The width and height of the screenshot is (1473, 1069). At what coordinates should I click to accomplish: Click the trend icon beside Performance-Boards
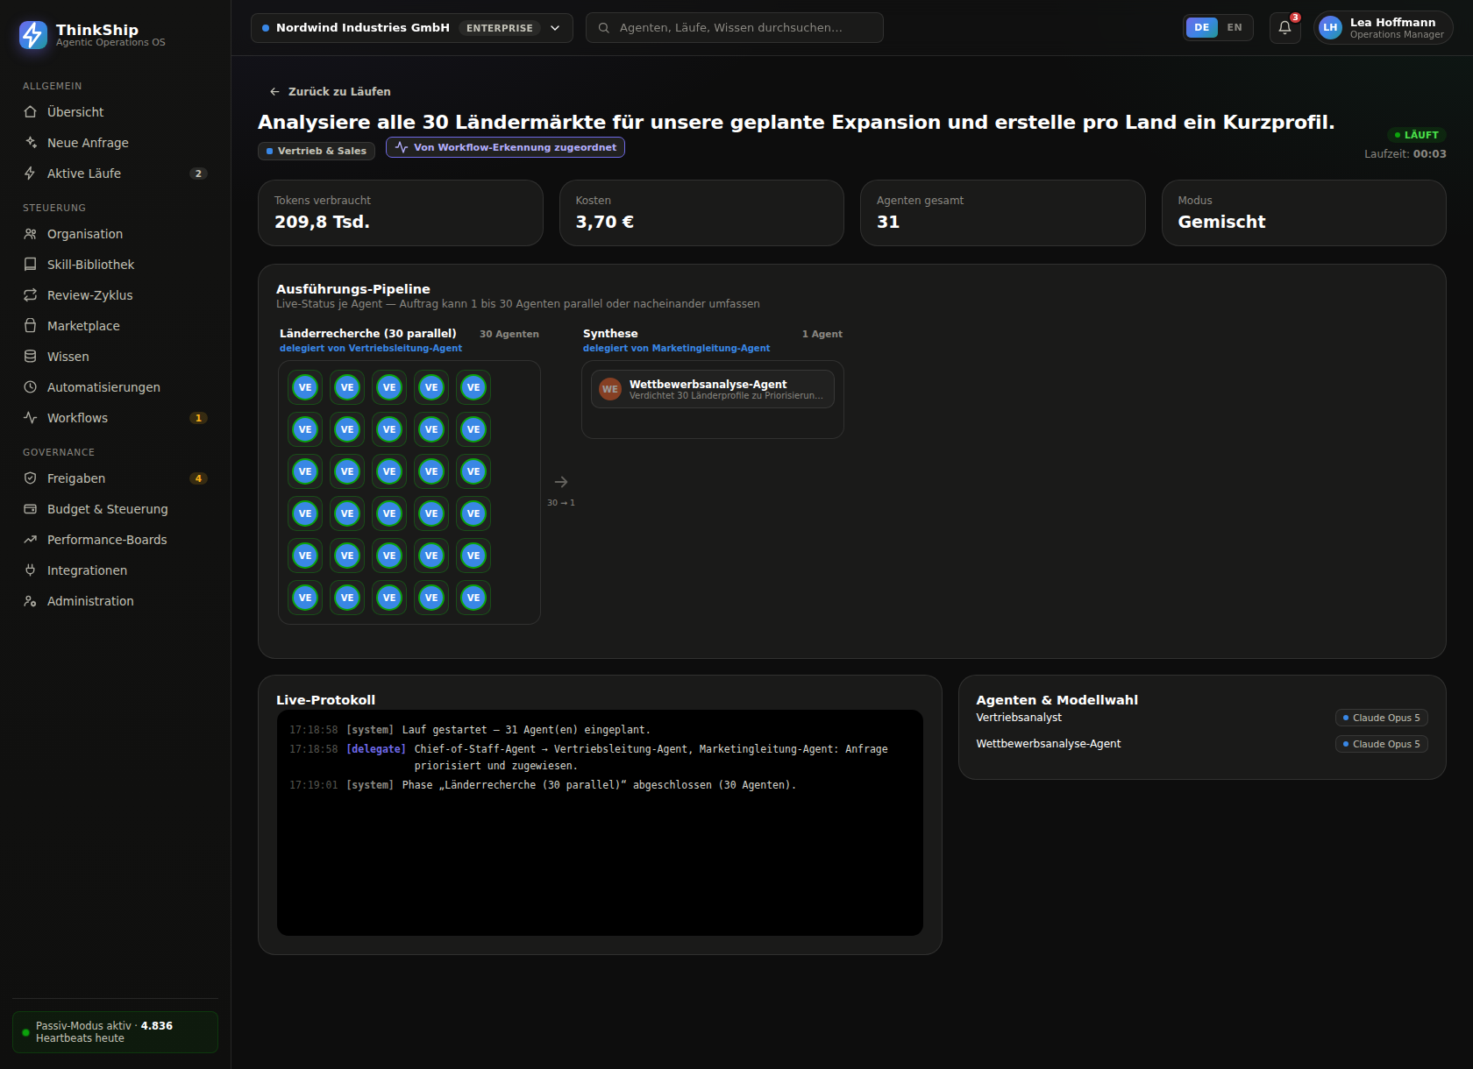31,540
